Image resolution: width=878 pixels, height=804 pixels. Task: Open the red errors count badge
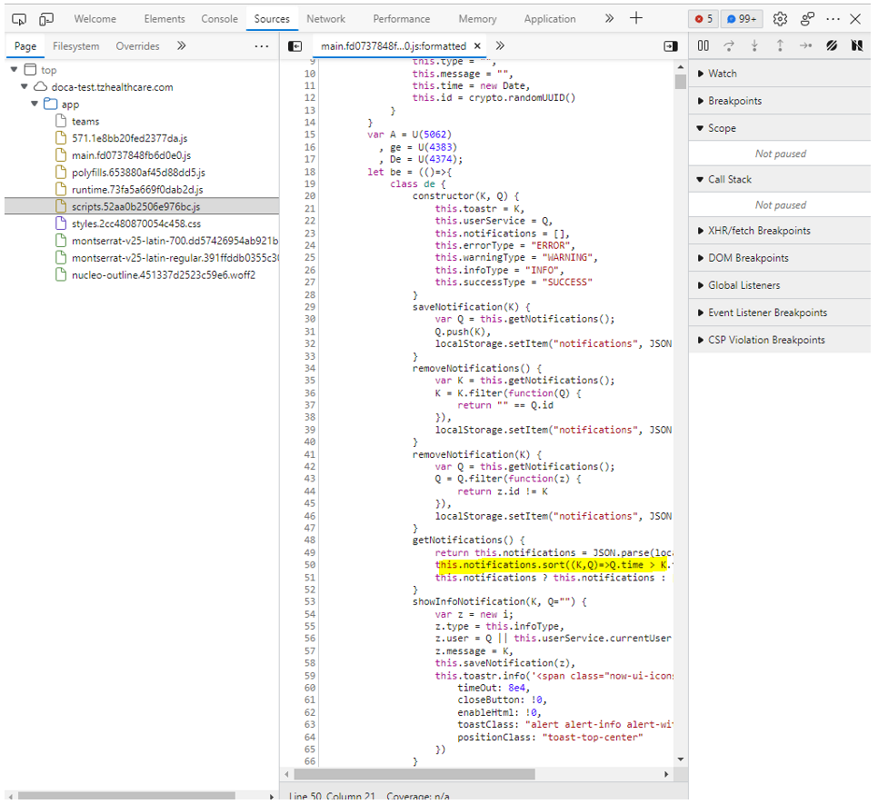703,19
